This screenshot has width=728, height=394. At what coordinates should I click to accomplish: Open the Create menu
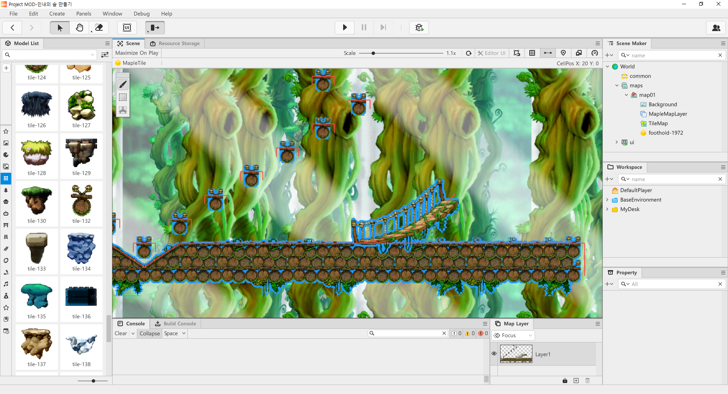(x=57, y=14)
